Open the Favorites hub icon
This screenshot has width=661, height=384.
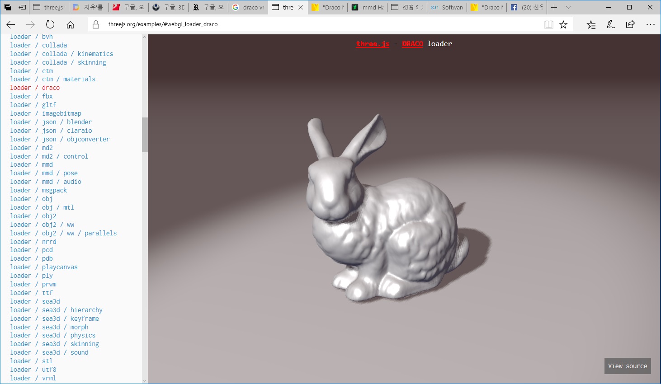[591, 25]
